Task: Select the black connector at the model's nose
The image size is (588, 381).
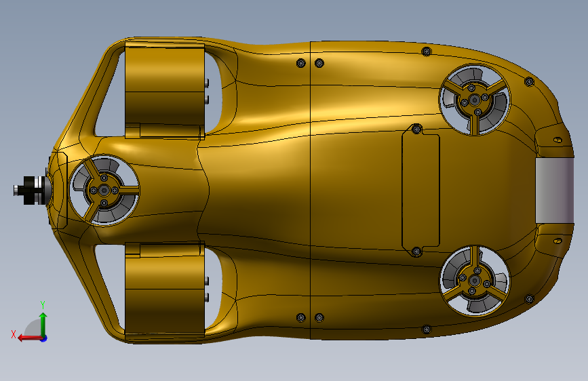Action: click(x=30, y=190)
